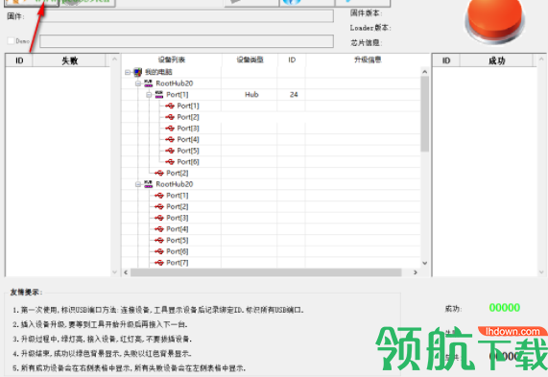Select the 我的电脑 tree label
548x377 pixels.
[x=158, y=72]
